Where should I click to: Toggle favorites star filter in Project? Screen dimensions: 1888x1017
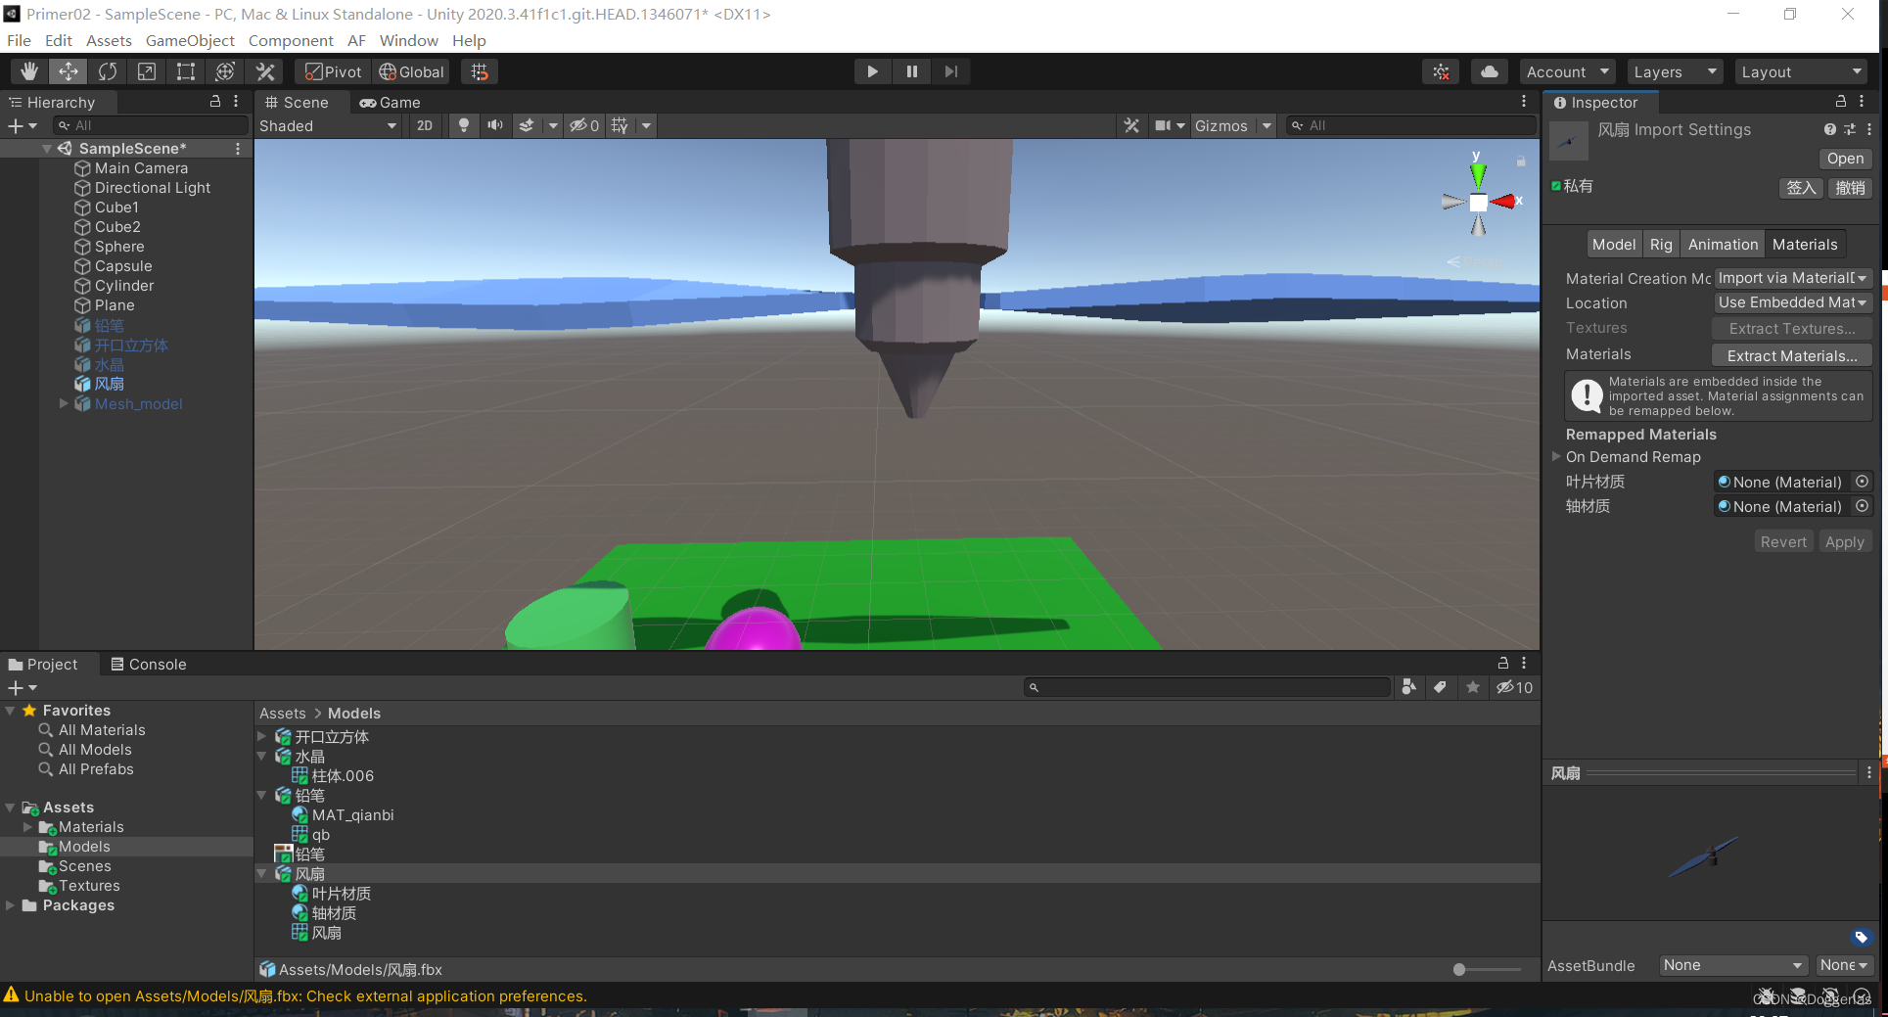(1473, 687)
